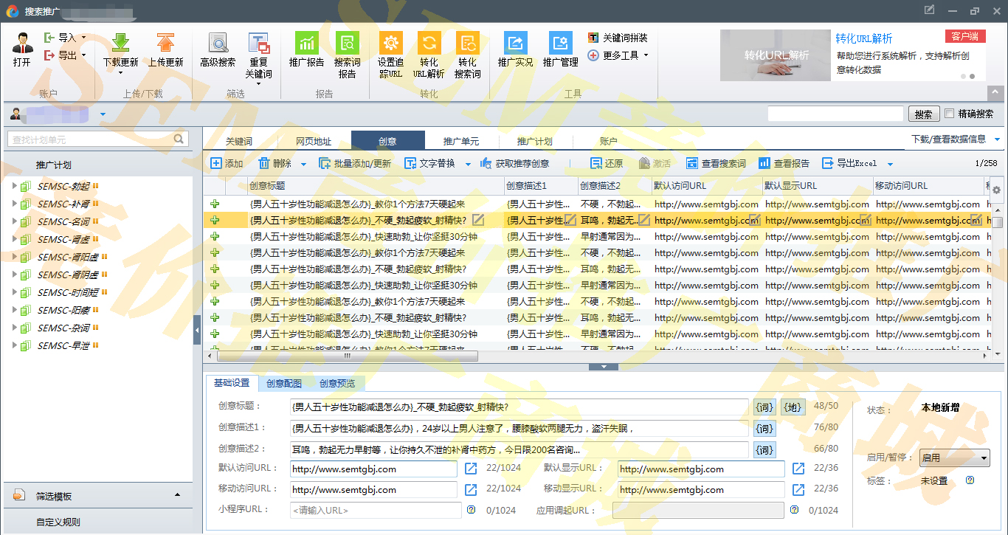Click the 下载更新 download icon
This screenshot has width=1008, height=535.
[120, 43]
